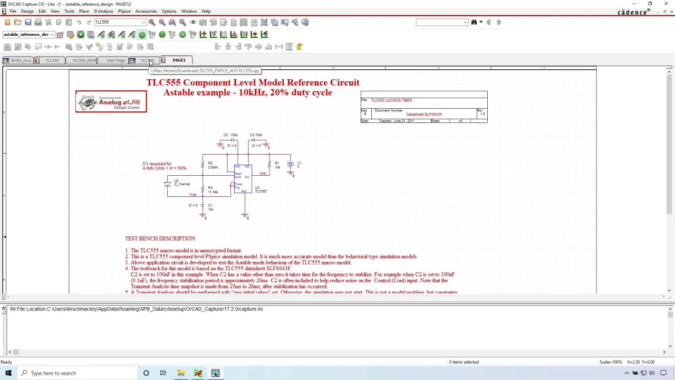675x380 pixels.
Task: Open the Accessories menu
Action: tap(146, 11)
